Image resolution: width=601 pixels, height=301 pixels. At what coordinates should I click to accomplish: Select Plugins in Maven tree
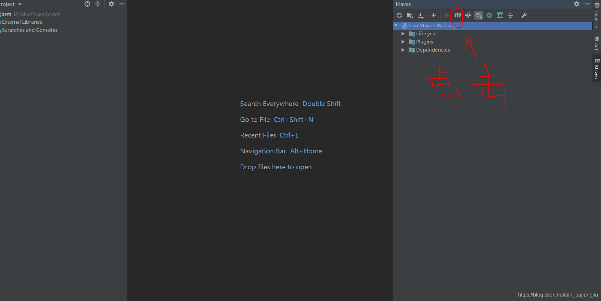point(424,42)
